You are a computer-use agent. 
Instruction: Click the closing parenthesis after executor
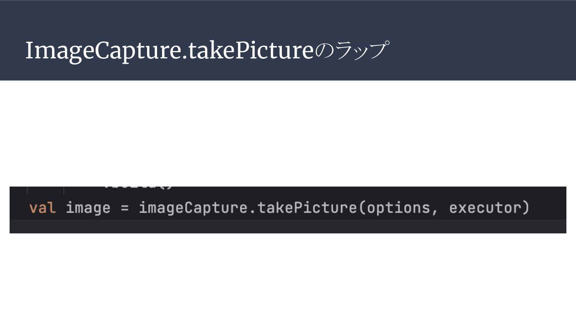point(526,208)
